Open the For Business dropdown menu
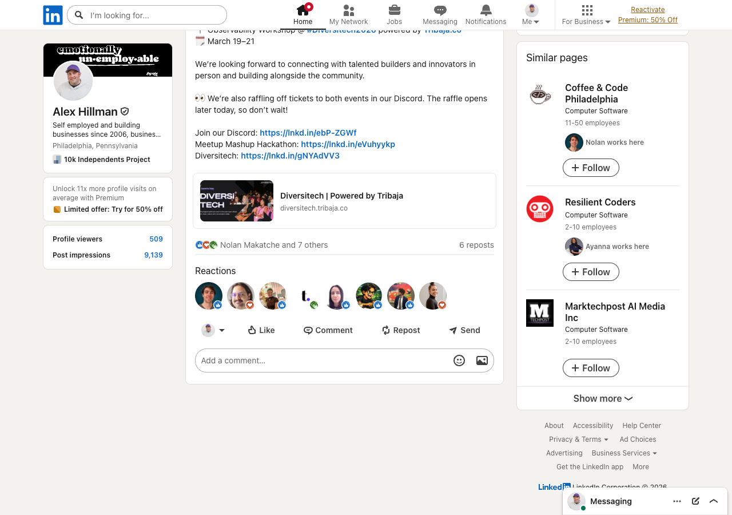The image size is (732, 515). (586, 15)
